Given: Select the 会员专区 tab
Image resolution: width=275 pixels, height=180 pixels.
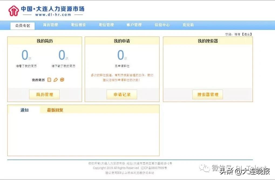Looking at the screenshot, I should click(22, 26).
